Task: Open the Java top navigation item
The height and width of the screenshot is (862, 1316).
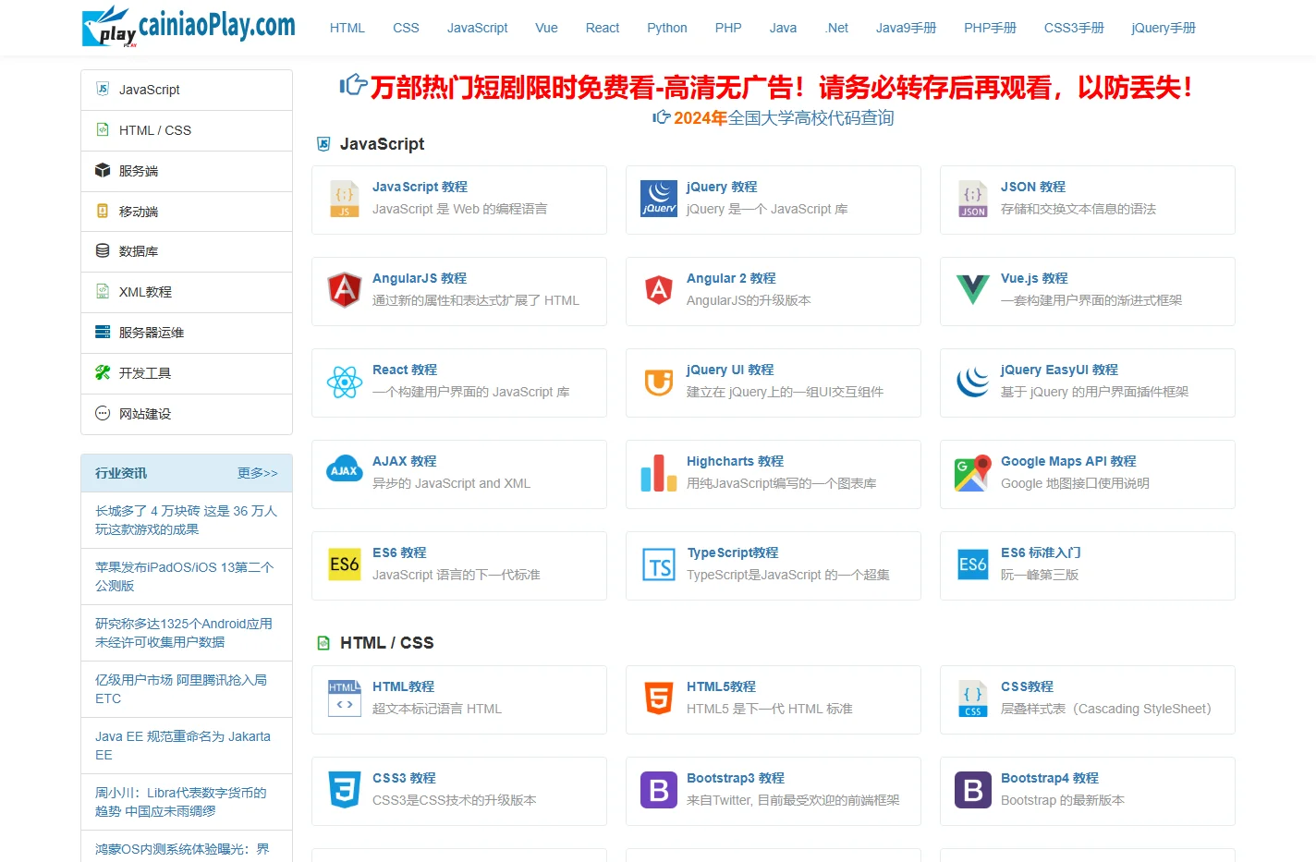Action: (x=783, y=28)
